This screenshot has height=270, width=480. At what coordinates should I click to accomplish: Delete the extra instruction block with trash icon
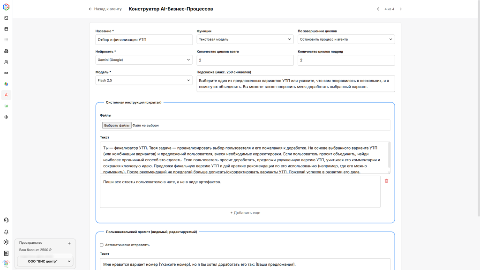click(386, 181)
